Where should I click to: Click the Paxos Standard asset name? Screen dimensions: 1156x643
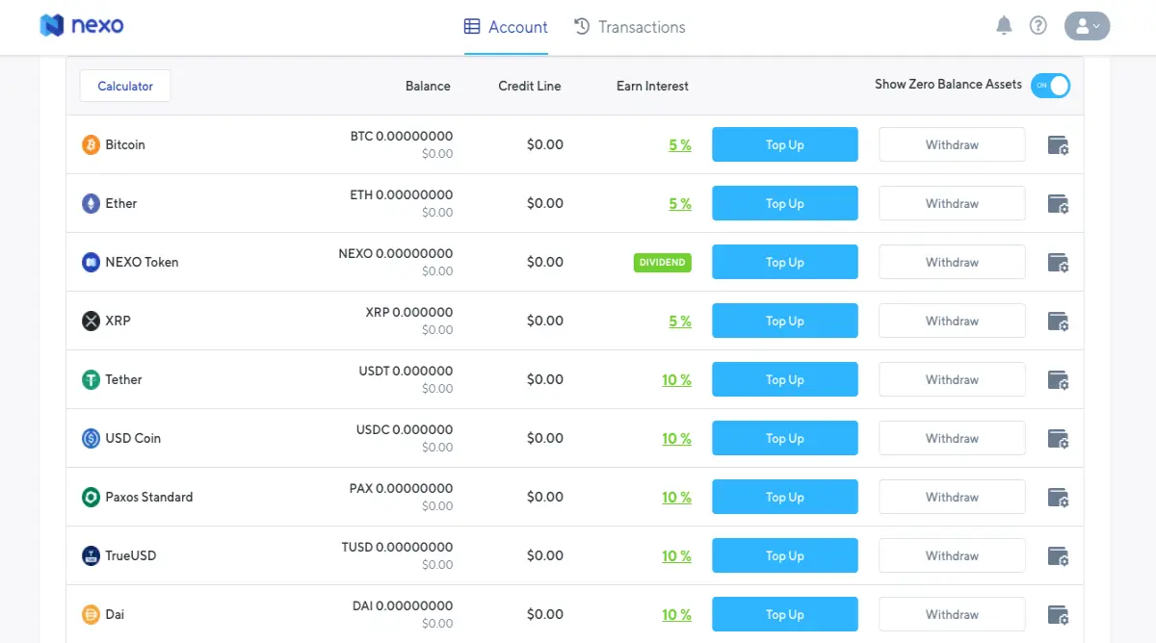coord(149,497)
